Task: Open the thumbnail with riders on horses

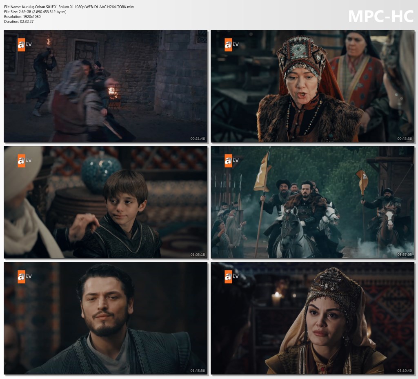Action: pos(312,202)
